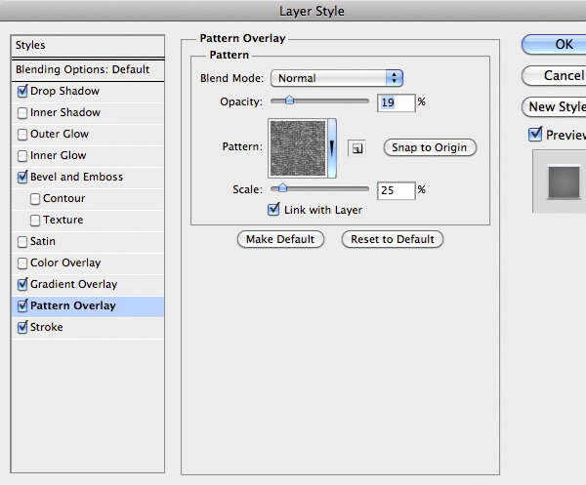The width and height of the screenshot is (586, 485).
Task: Click the create new preset from pattern icon
Action: coord(356,148)
